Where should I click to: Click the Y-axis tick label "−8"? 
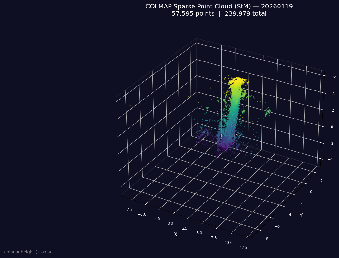266,239
